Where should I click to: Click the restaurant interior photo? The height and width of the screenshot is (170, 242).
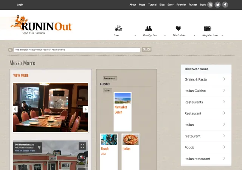tap(50, 107)
